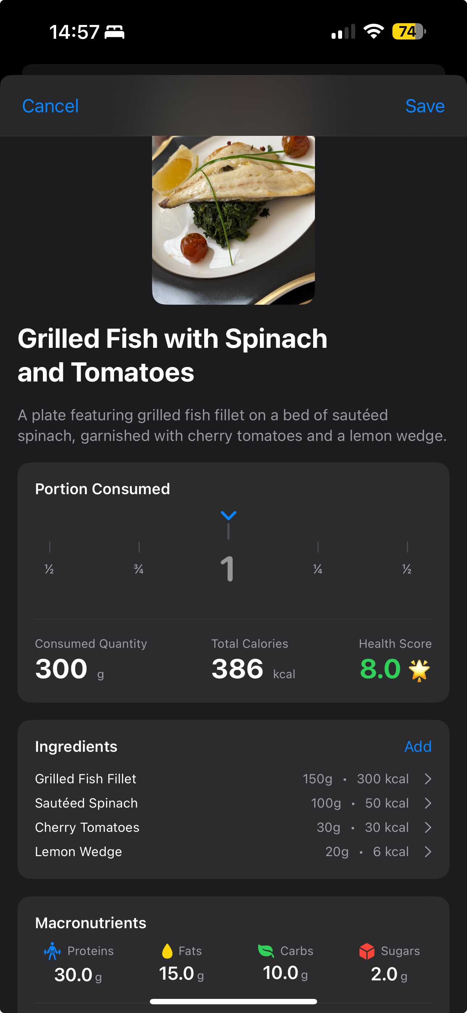Tap the Health Score star icon
This screenshot has width=467, height=1013.
pyautogui.click(x=419, y=670)
